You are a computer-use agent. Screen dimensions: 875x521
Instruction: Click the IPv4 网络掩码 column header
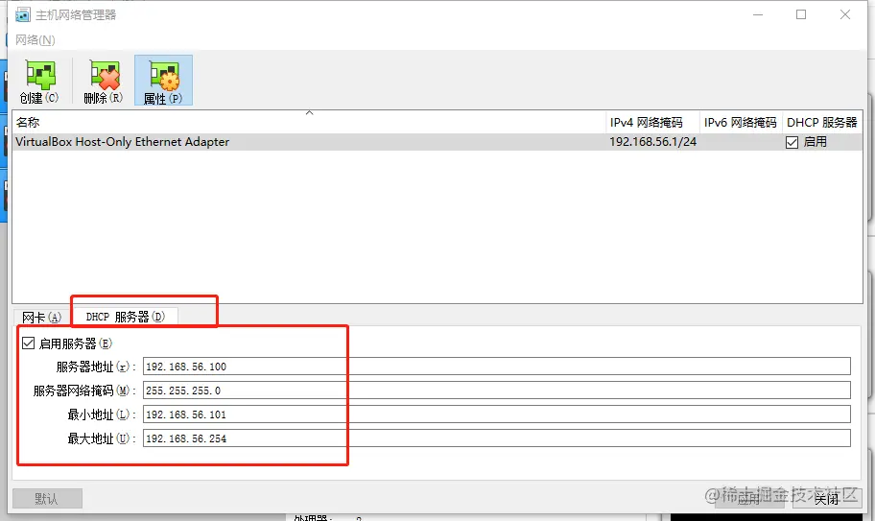point(653,122)
